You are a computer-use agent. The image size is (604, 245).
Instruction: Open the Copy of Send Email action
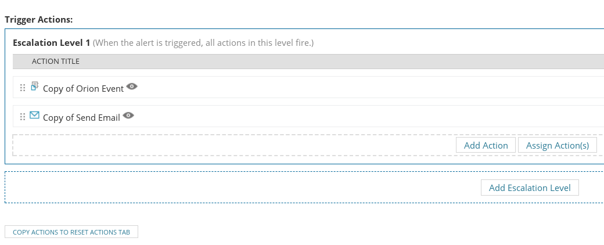coord(81,117)
